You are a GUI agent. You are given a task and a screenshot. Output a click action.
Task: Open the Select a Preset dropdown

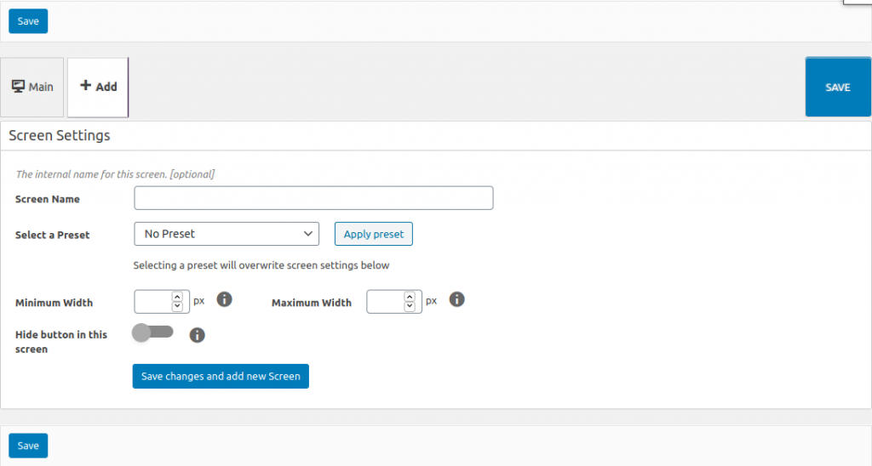click(x=226, y=234)
